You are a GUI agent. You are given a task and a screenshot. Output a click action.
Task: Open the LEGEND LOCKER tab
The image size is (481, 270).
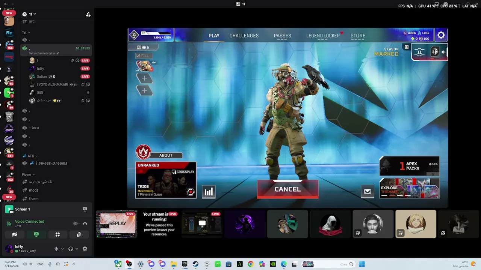pyautogui.click(x=323, y=36)
